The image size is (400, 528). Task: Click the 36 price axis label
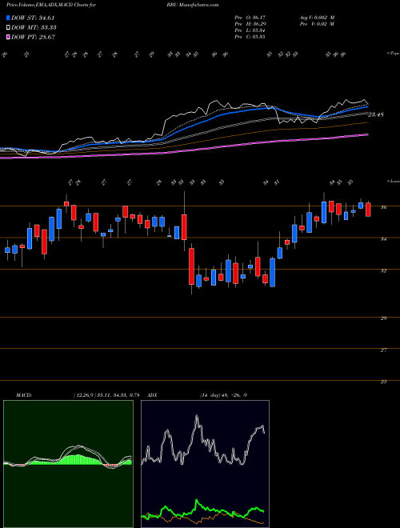(x=383, y=207)
